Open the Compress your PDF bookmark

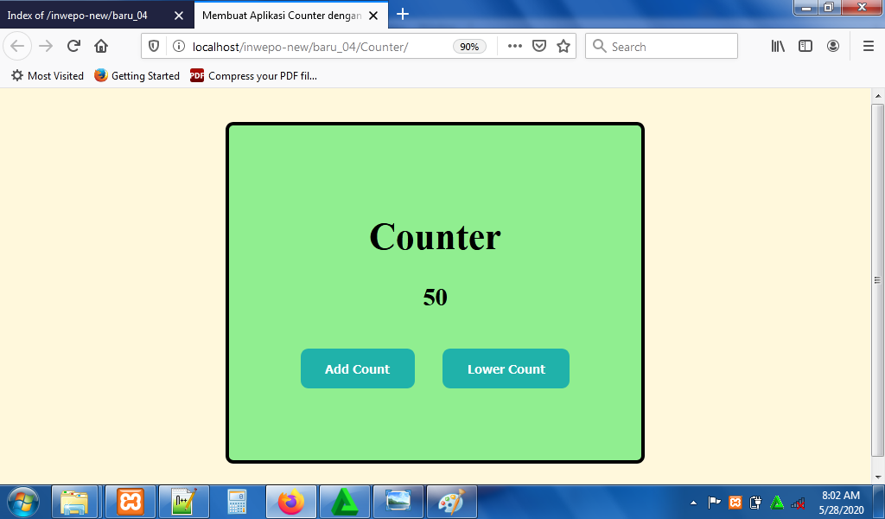[x=253, y=75]
